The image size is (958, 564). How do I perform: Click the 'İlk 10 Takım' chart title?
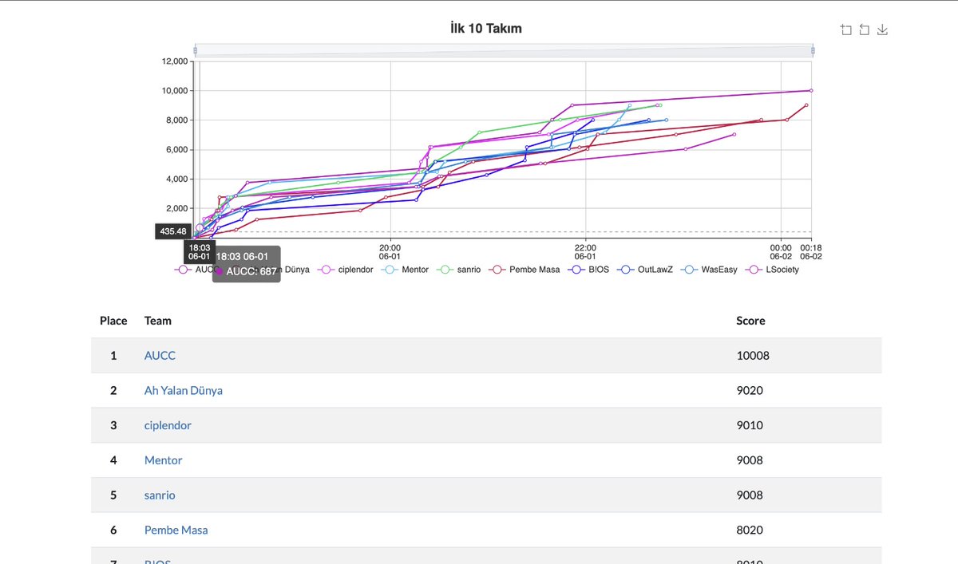[x=486, y=29]
